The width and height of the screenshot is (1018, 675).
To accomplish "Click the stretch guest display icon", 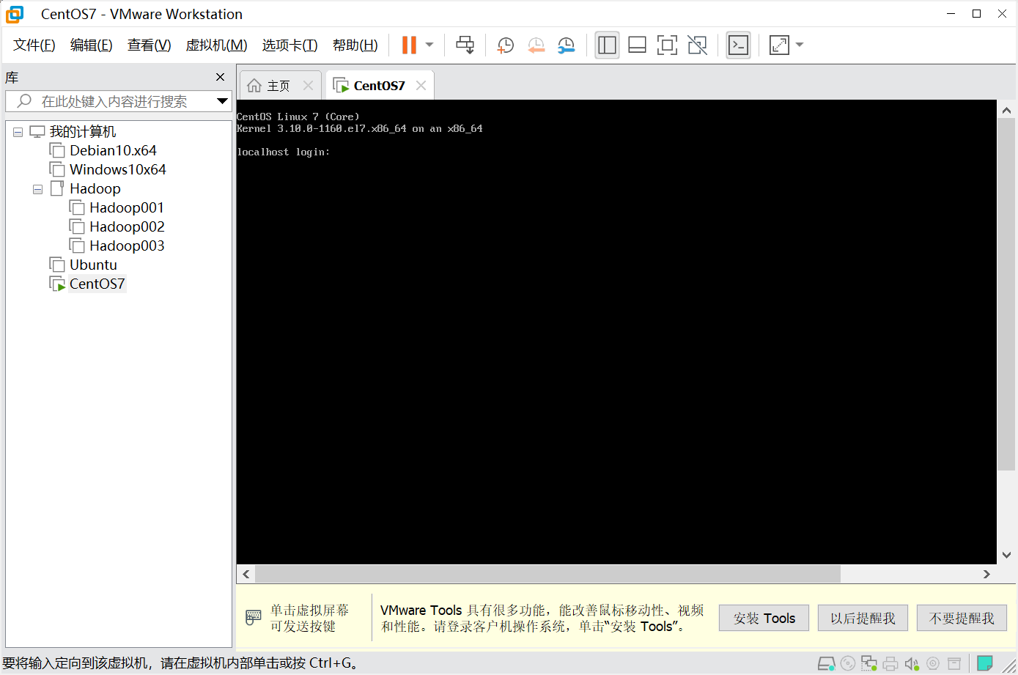I will click(779, 45).
